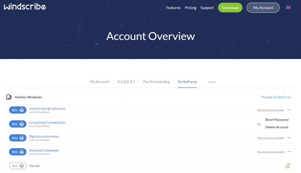Screen dimensions: 301x173
Task: Switch to the My Account tab
Action: click(x=99, y=82)
